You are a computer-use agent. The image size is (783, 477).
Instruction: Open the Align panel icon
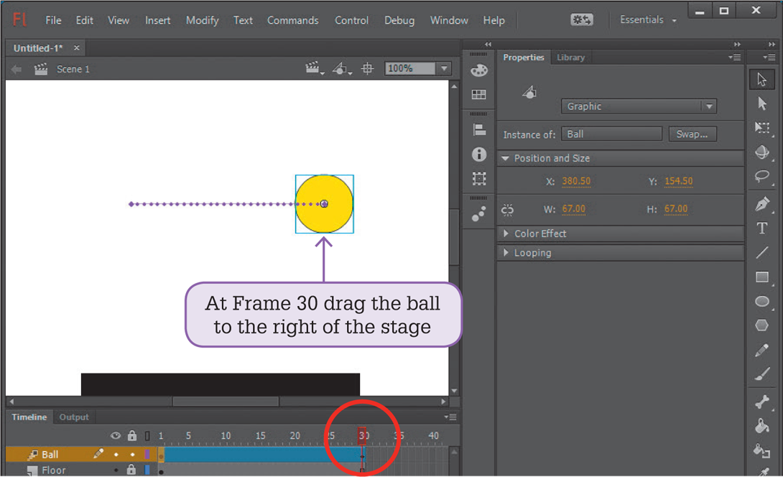[479, 130]
